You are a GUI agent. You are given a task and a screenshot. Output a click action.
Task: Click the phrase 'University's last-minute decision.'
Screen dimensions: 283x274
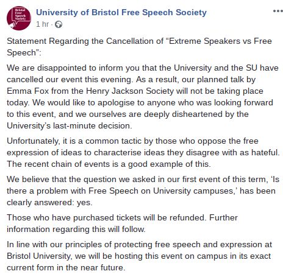click(70, 126)
